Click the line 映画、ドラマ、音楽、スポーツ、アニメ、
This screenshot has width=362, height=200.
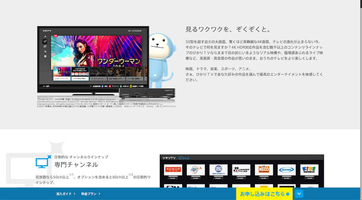coord(218,69)
